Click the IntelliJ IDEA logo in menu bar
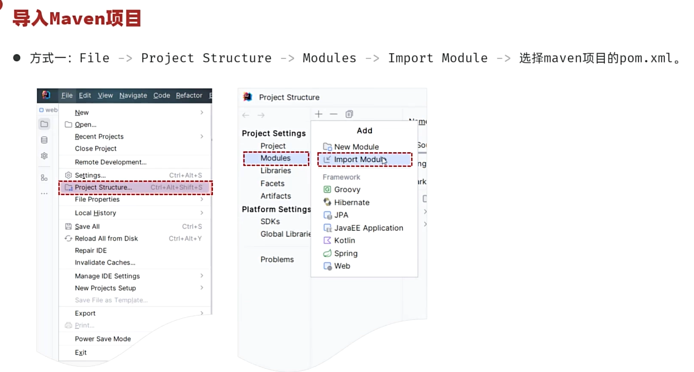 pyautogui.click(x=46, y=95)
